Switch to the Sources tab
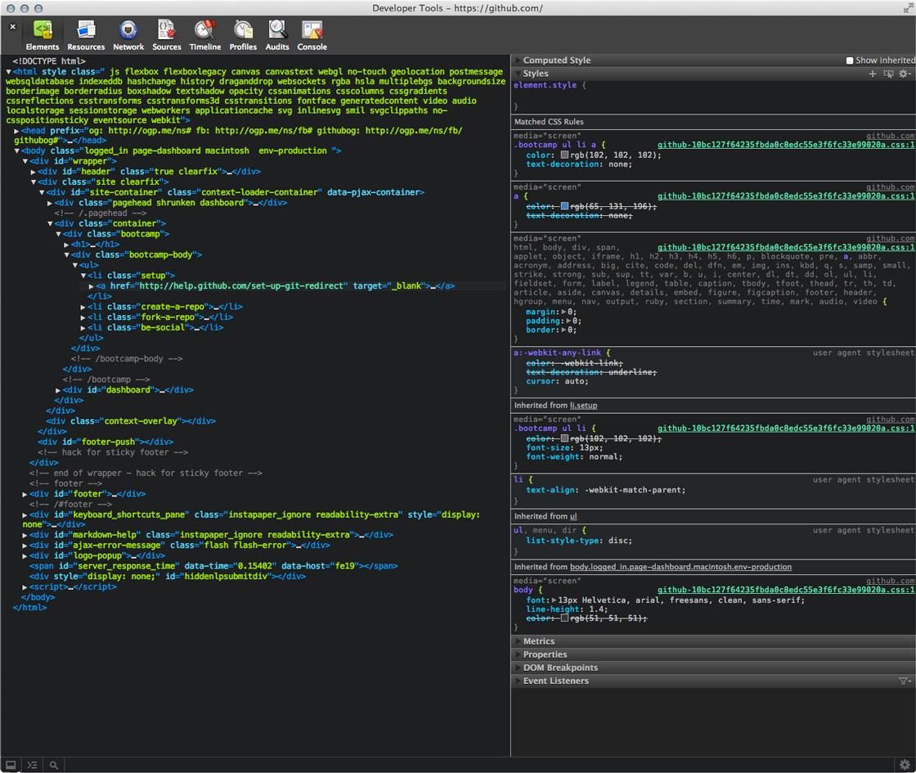916x773 pixels. tap(167, 36)
